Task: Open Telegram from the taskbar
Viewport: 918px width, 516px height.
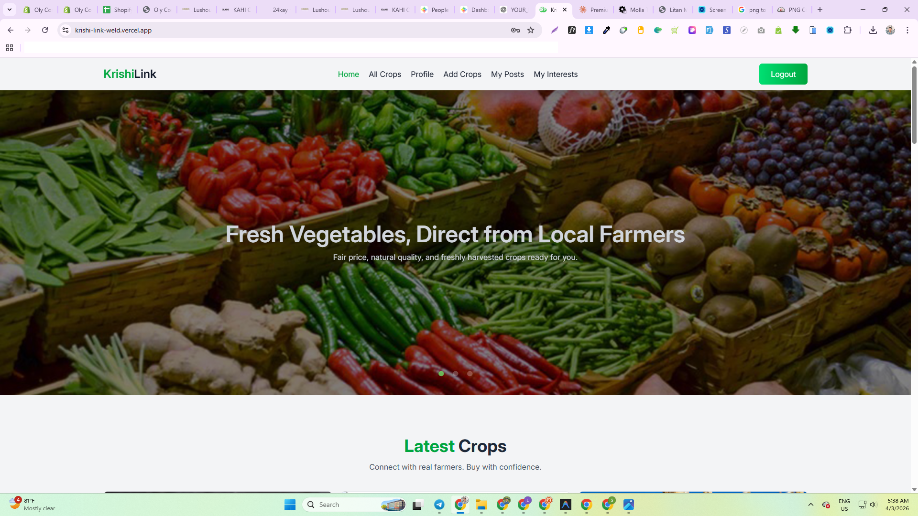Action: [x=439, y=505]
